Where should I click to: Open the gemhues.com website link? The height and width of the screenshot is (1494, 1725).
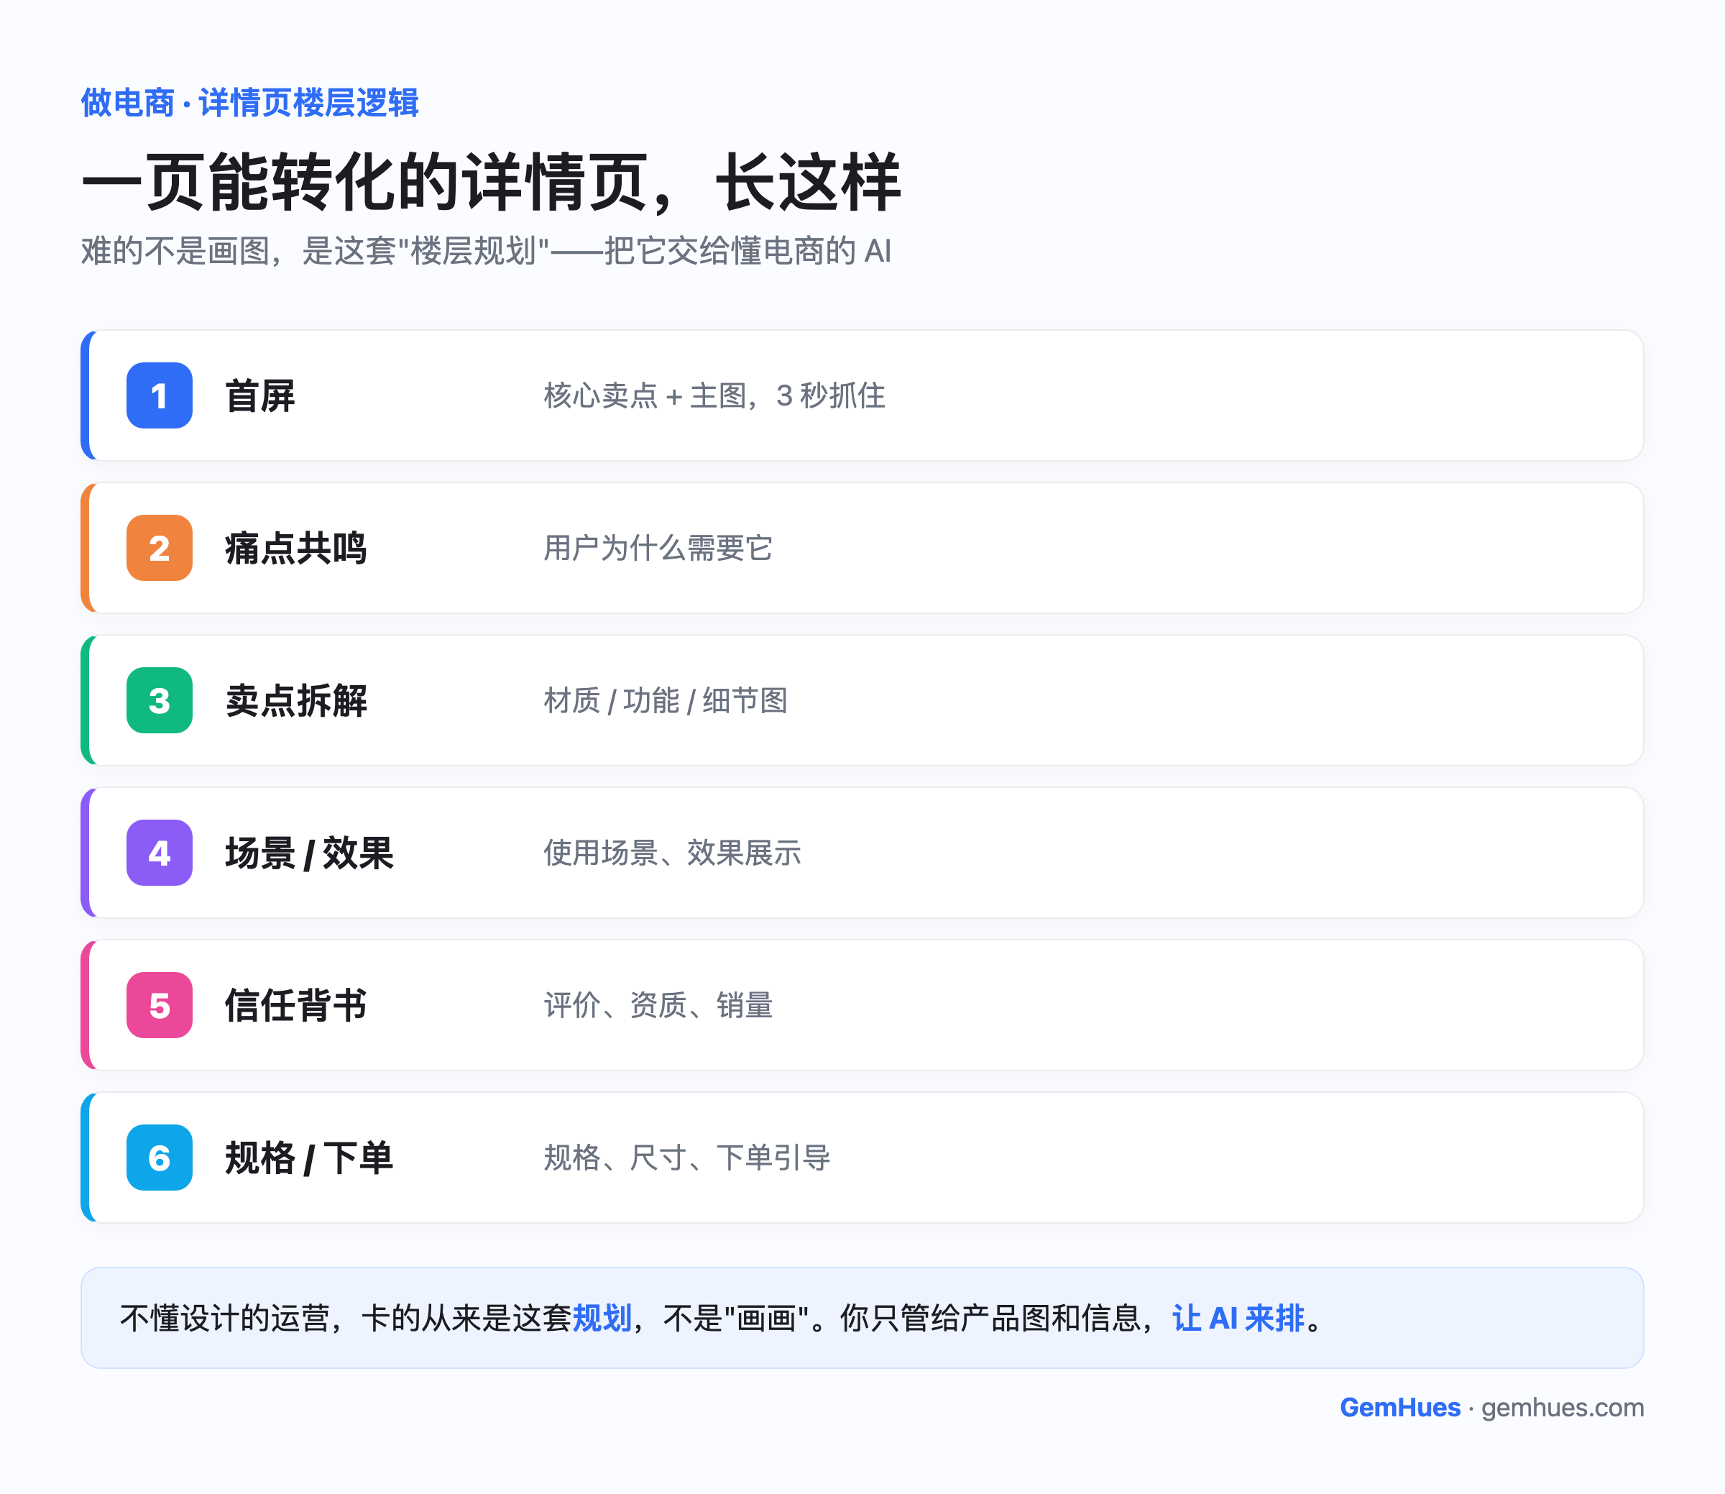click(x=1563, y=1408)
